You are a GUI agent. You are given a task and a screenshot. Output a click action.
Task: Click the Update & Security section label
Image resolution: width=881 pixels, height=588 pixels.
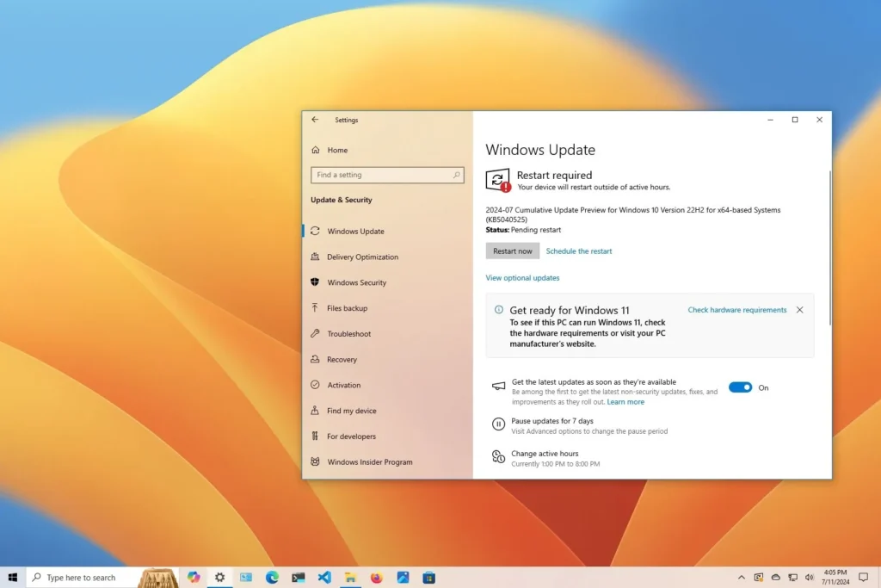click(x=341, y=200)
